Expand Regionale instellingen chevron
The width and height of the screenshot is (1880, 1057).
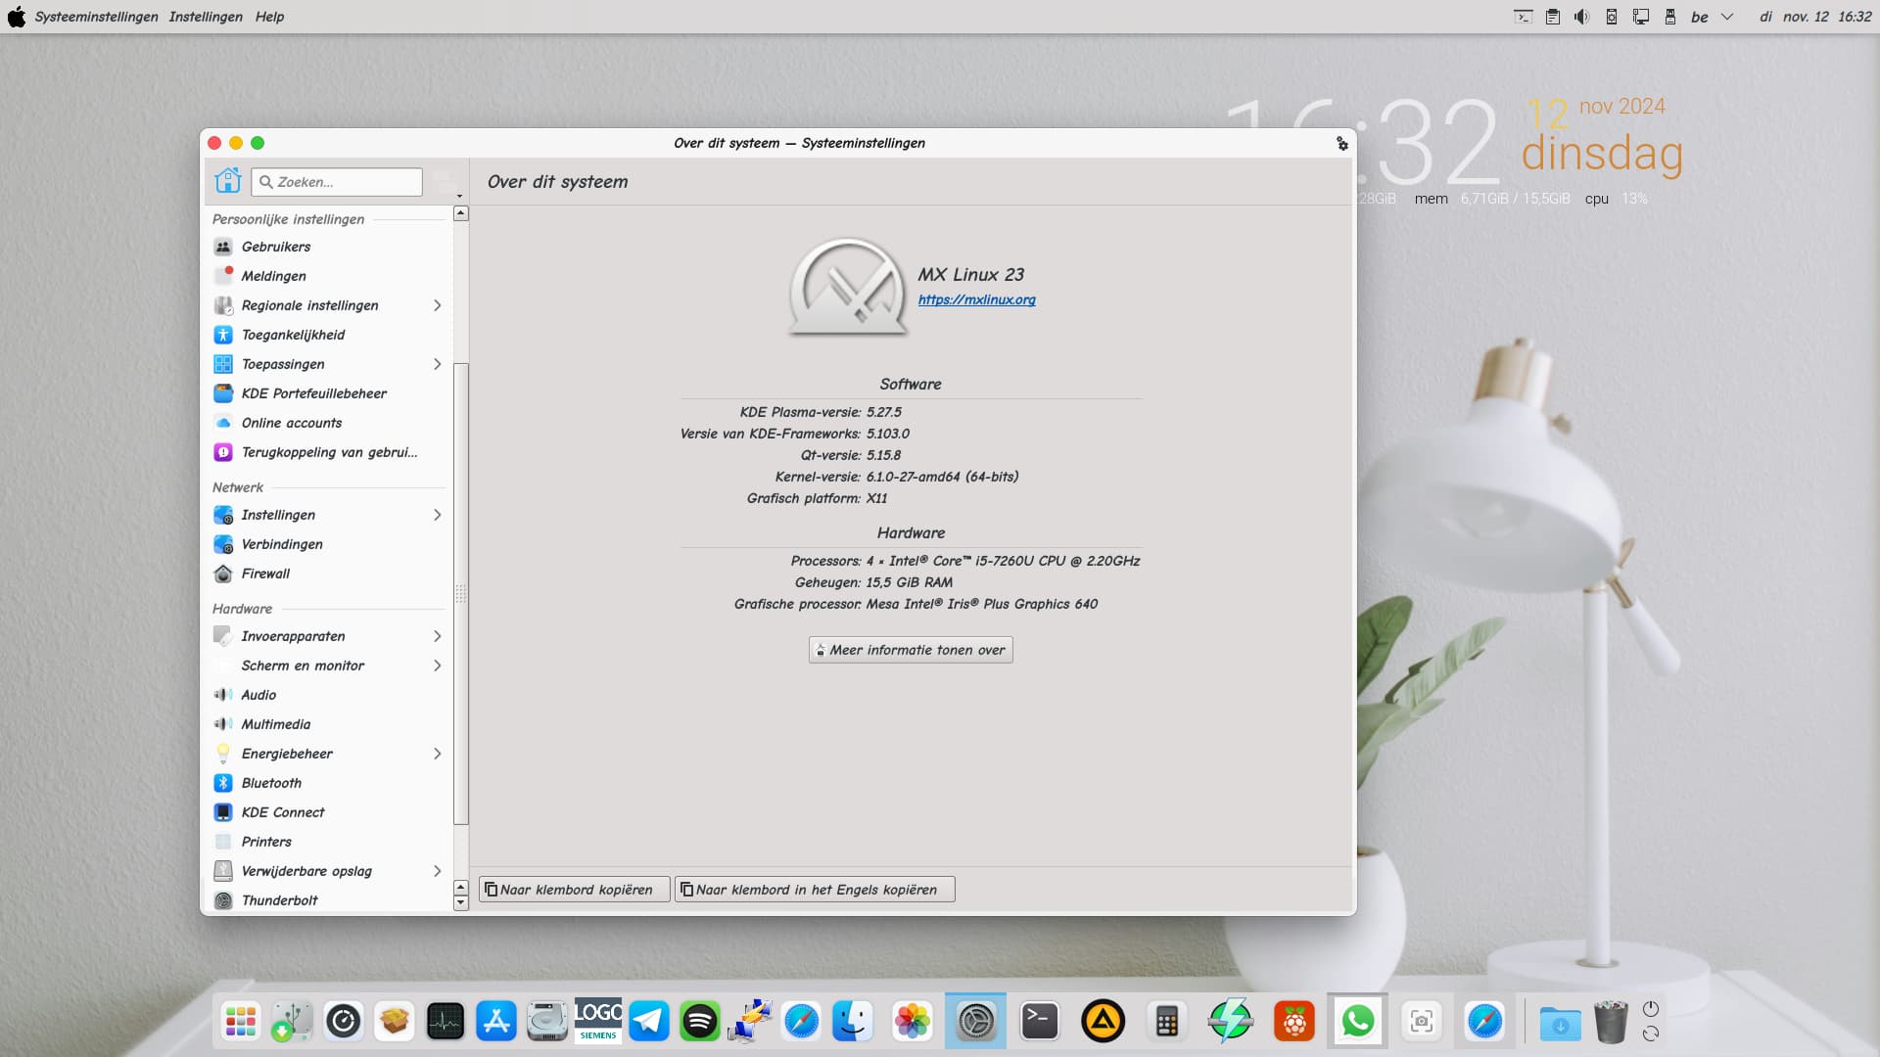click(x=437, y=305)
